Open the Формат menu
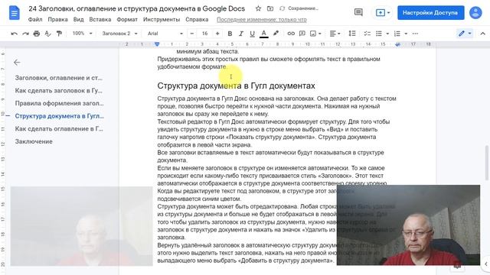Image resolution: width=490 pixels, height=275 pixels. (x=127, y=19)
